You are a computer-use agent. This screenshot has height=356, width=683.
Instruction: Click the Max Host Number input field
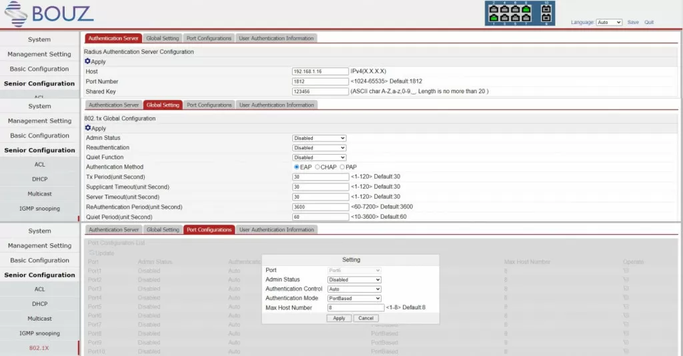click(356, 308)
